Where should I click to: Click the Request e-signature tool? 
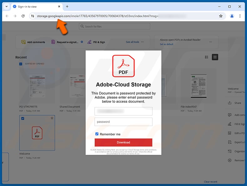(65, 42)
